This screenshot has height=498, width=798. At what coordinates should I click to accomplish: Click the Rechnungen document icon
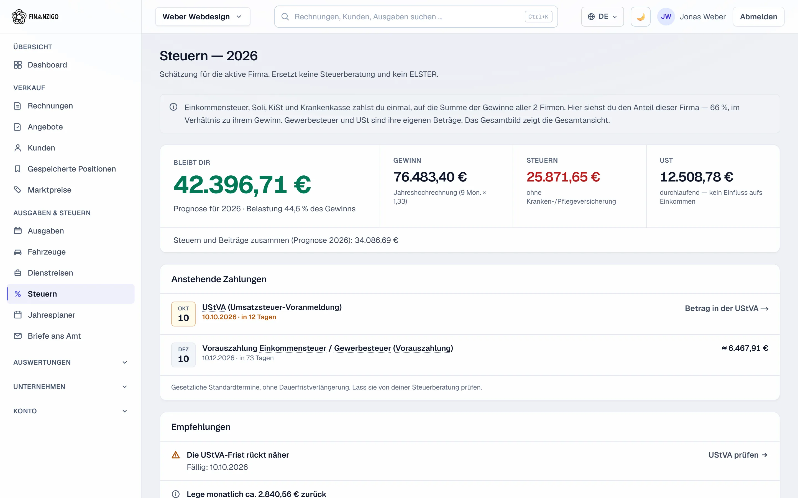click(18, 106)
